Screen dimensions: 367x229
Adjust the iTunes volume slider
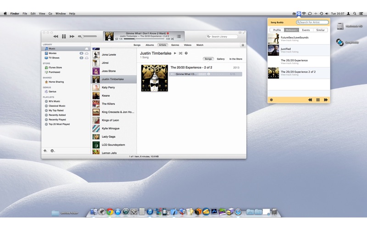[x=87, y=37]
